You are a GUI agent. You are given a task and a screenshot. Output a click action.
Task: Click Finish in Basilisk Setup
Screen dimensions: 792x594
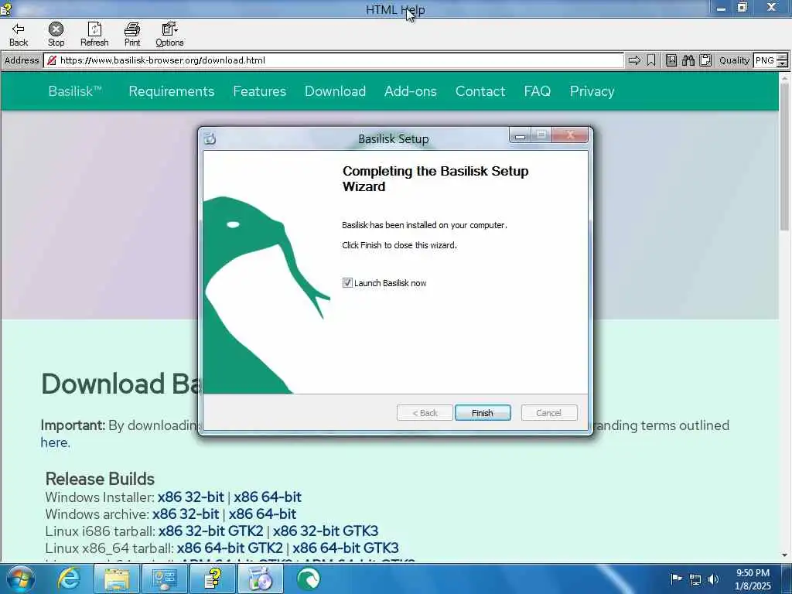483,413
